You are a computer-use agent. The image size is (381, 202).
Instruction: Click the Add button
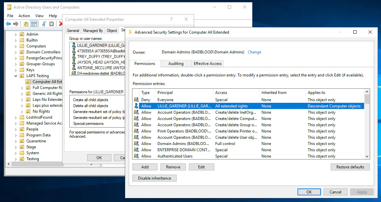pyautogui.click(x=145, y=167)
